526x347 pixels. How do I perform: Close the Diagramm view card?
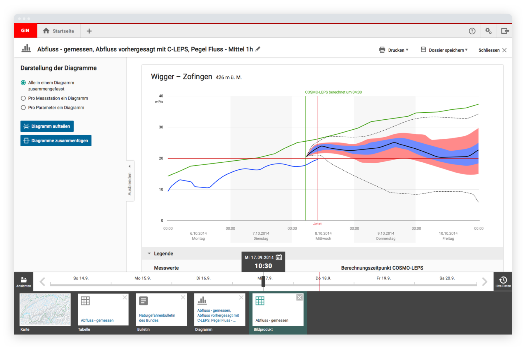pyautogui.click(x=241, y=297)
